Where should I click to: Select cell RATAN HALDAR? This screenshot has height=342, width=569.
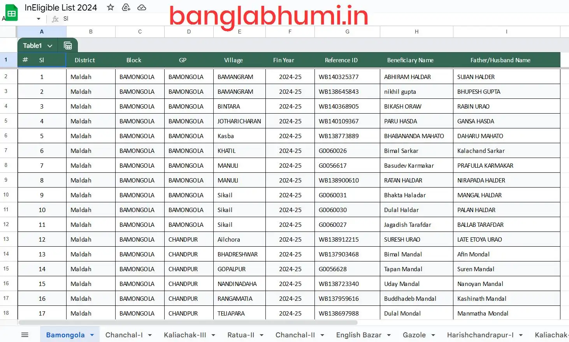click(416, 180)
